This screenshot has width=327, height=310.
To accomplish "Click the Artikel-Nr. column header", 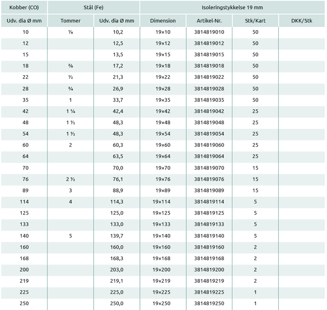I will click(209, 21).
